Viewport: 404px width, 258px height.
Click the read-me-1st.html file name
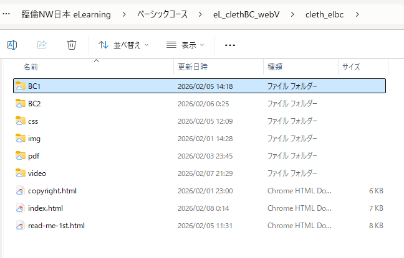point(56,226)
